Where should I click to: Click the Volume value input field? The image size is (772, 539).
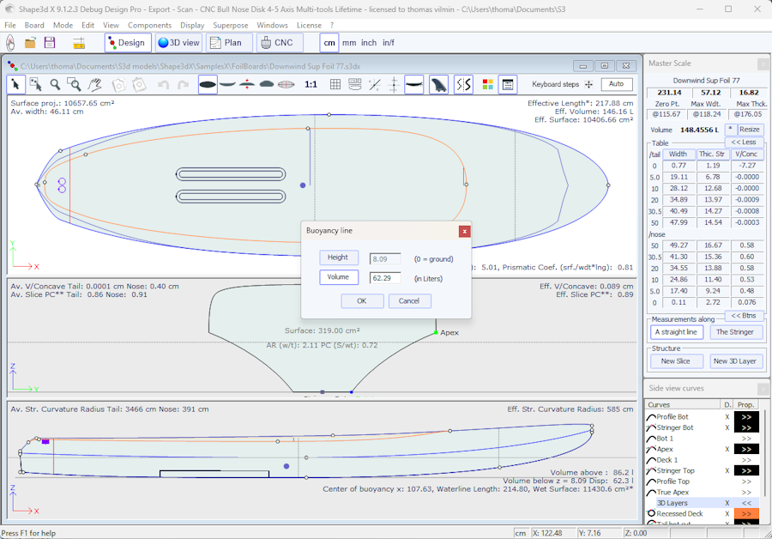click(x=385, y=277)
